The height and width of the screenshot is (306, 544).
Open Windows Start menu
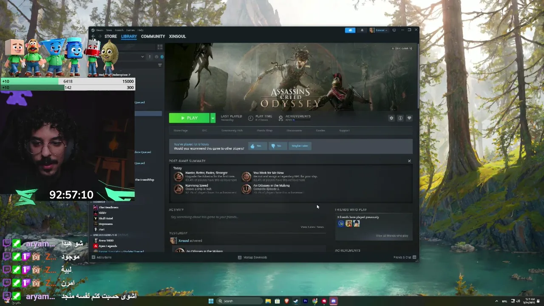(x=211, y=301)
